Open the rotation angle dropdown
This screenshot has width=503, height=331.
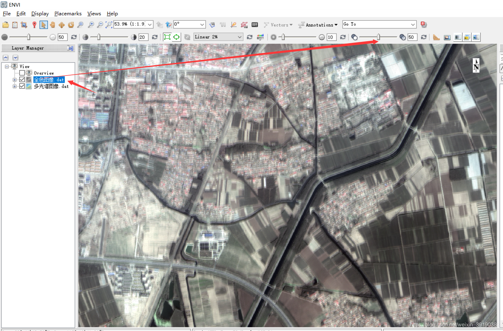pyautogui.click(x=202, y=24)
